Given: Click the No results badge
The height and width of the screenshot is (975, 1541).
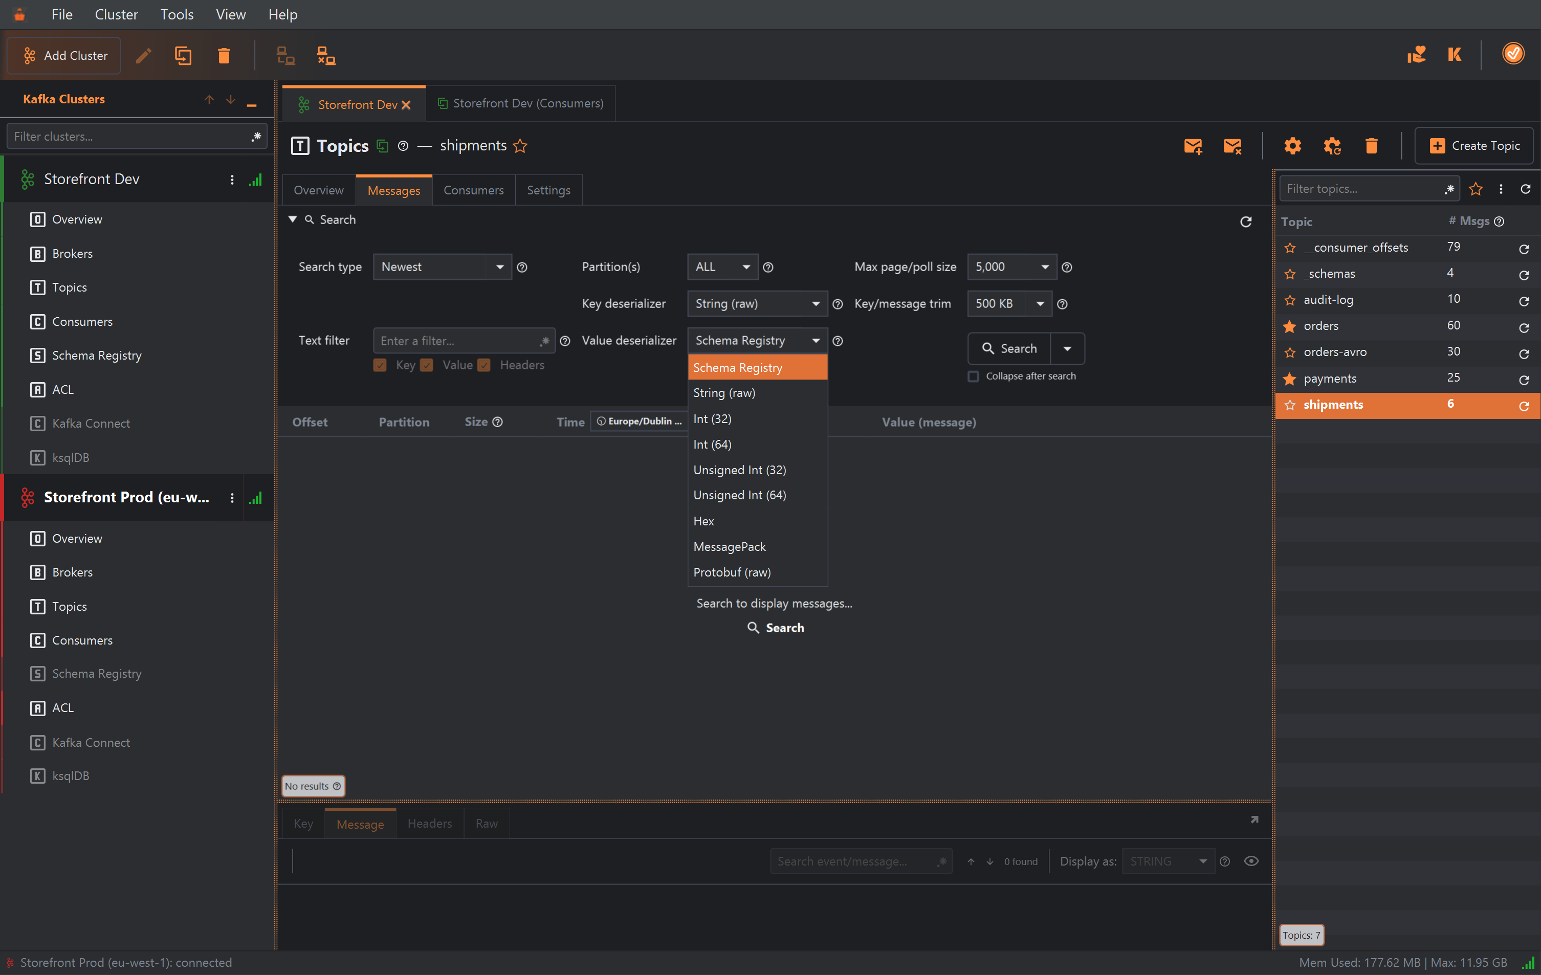Looking at the screenshot, I should click(x=313, y=786).
